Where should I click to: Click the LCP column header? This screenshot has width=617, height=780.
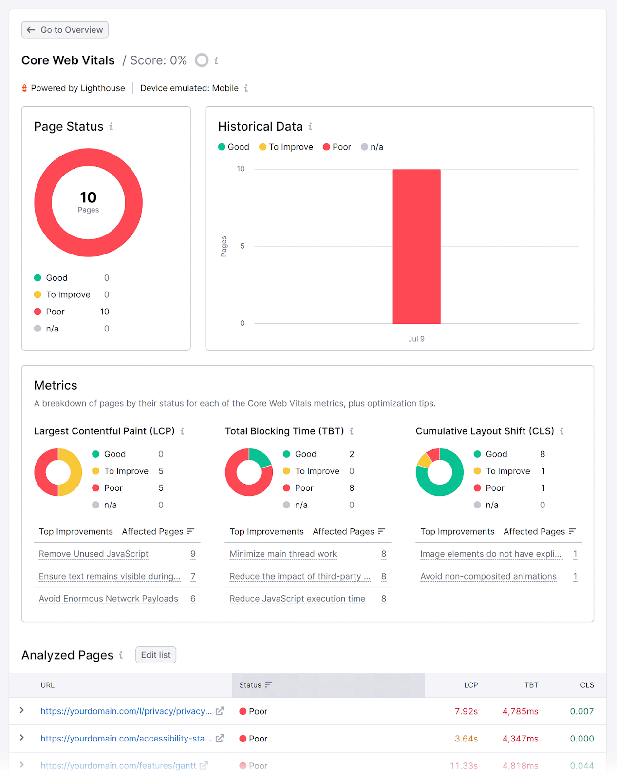pyautogui.click(x=470, y=685)
